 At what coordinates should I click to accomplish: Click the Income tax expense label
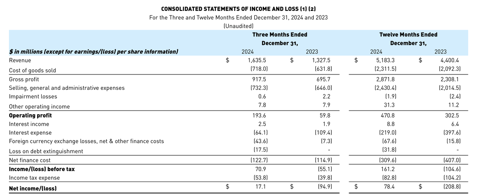pos(34,178)
